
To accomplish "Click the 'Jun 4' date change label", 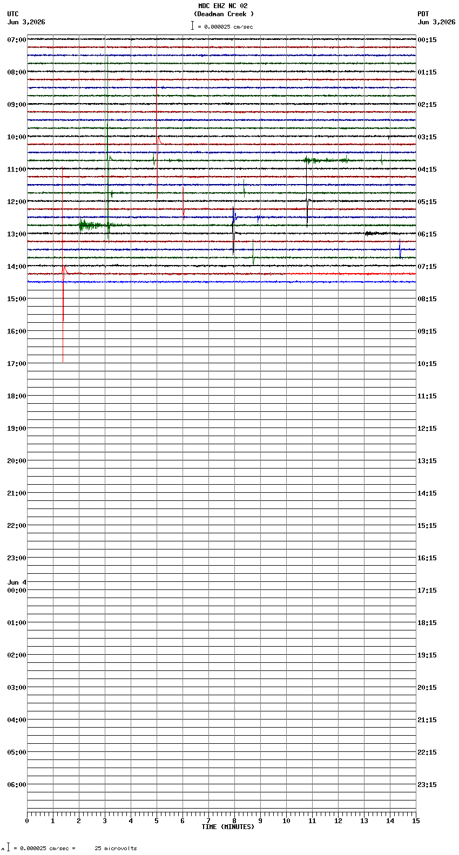I will click(x=17, y=582).
